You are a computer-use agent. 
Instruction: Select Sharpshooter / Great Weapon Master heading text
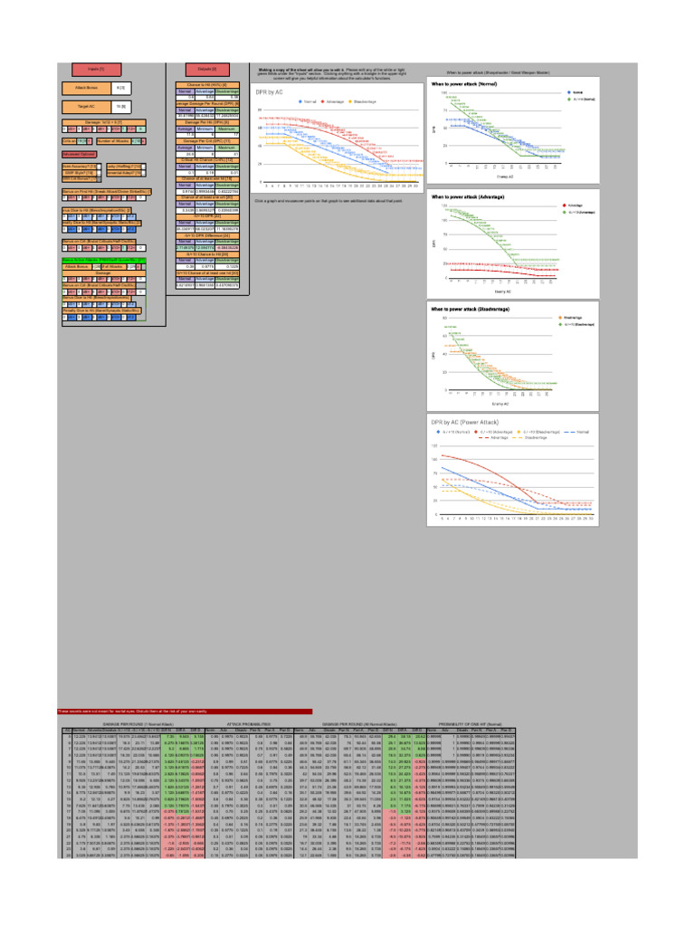point(498,72)
